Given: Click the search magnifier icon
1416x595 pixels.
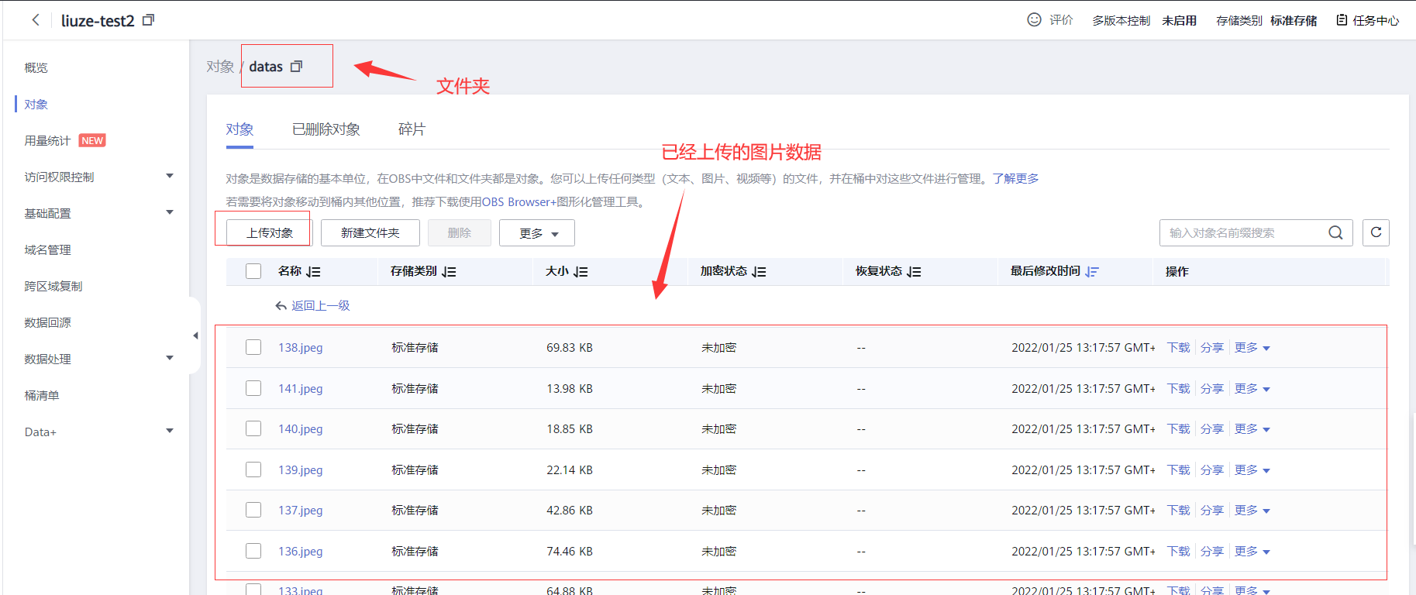Looking at the screenshot, I should pyautogui.click(x=1335, y=232).
